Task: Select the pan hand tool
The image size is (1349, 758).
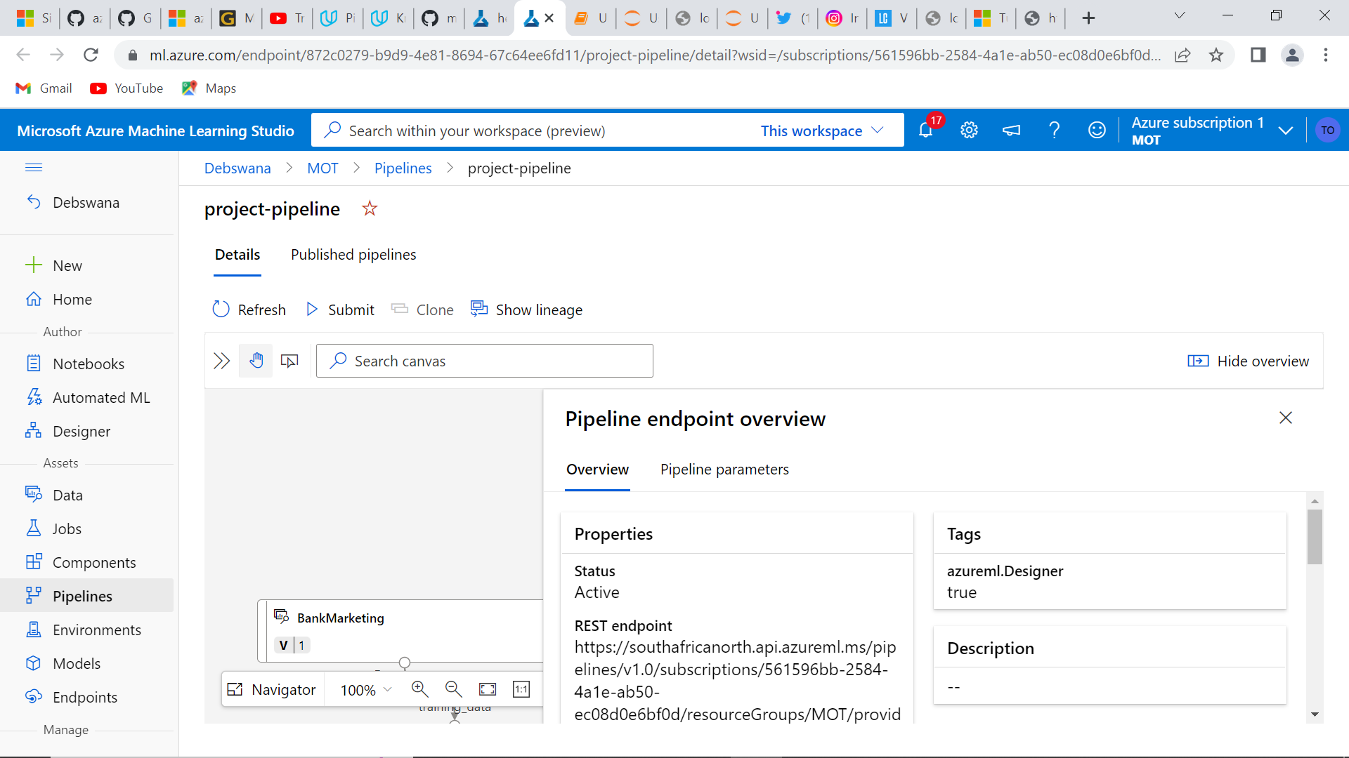Action: [256, 361]
